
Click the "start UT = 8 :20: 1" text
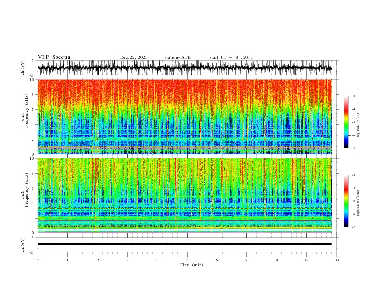231,57
